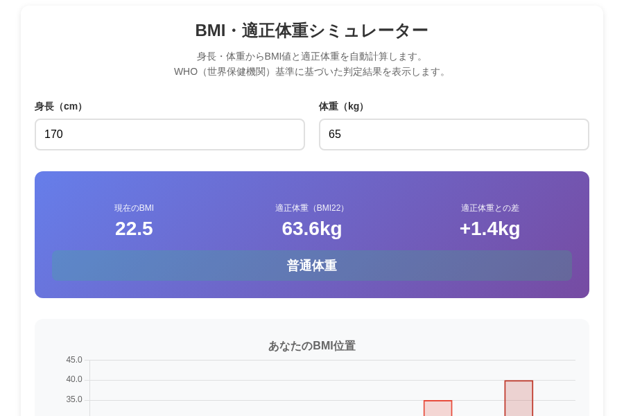Click the 身長・体重からBMI値 description line
The height and width of the screenshot is (416, 624).
point(311,56)
